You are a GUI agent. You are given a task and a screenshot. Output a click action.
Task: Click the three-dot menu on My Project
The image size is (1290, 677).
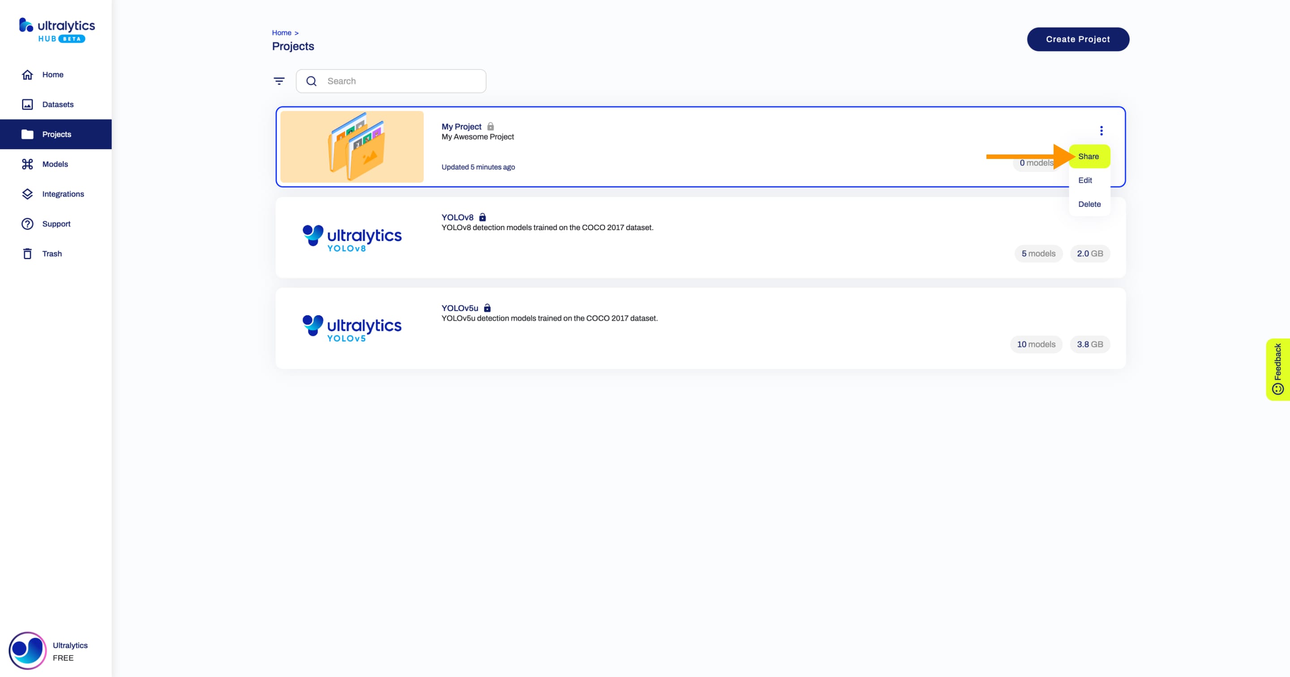(1101, 130)
